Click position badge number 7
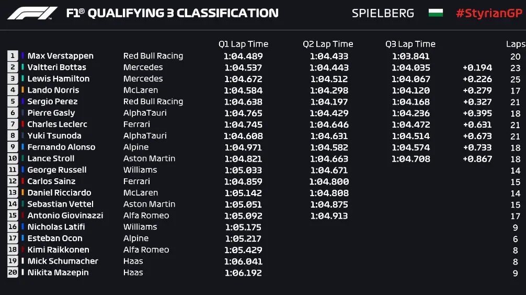This screenshot has height=295, width=526. click(x=13, y=124)
